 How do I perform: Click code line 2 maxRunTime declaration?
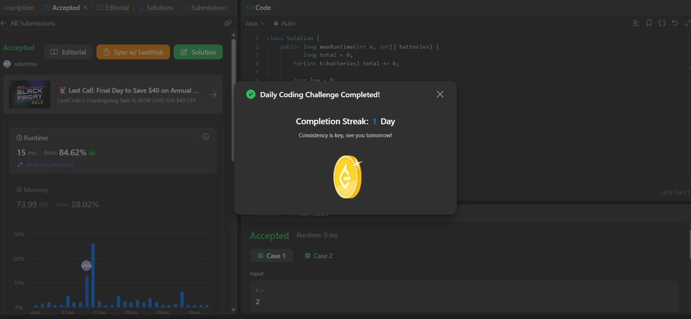pos(360,47)
